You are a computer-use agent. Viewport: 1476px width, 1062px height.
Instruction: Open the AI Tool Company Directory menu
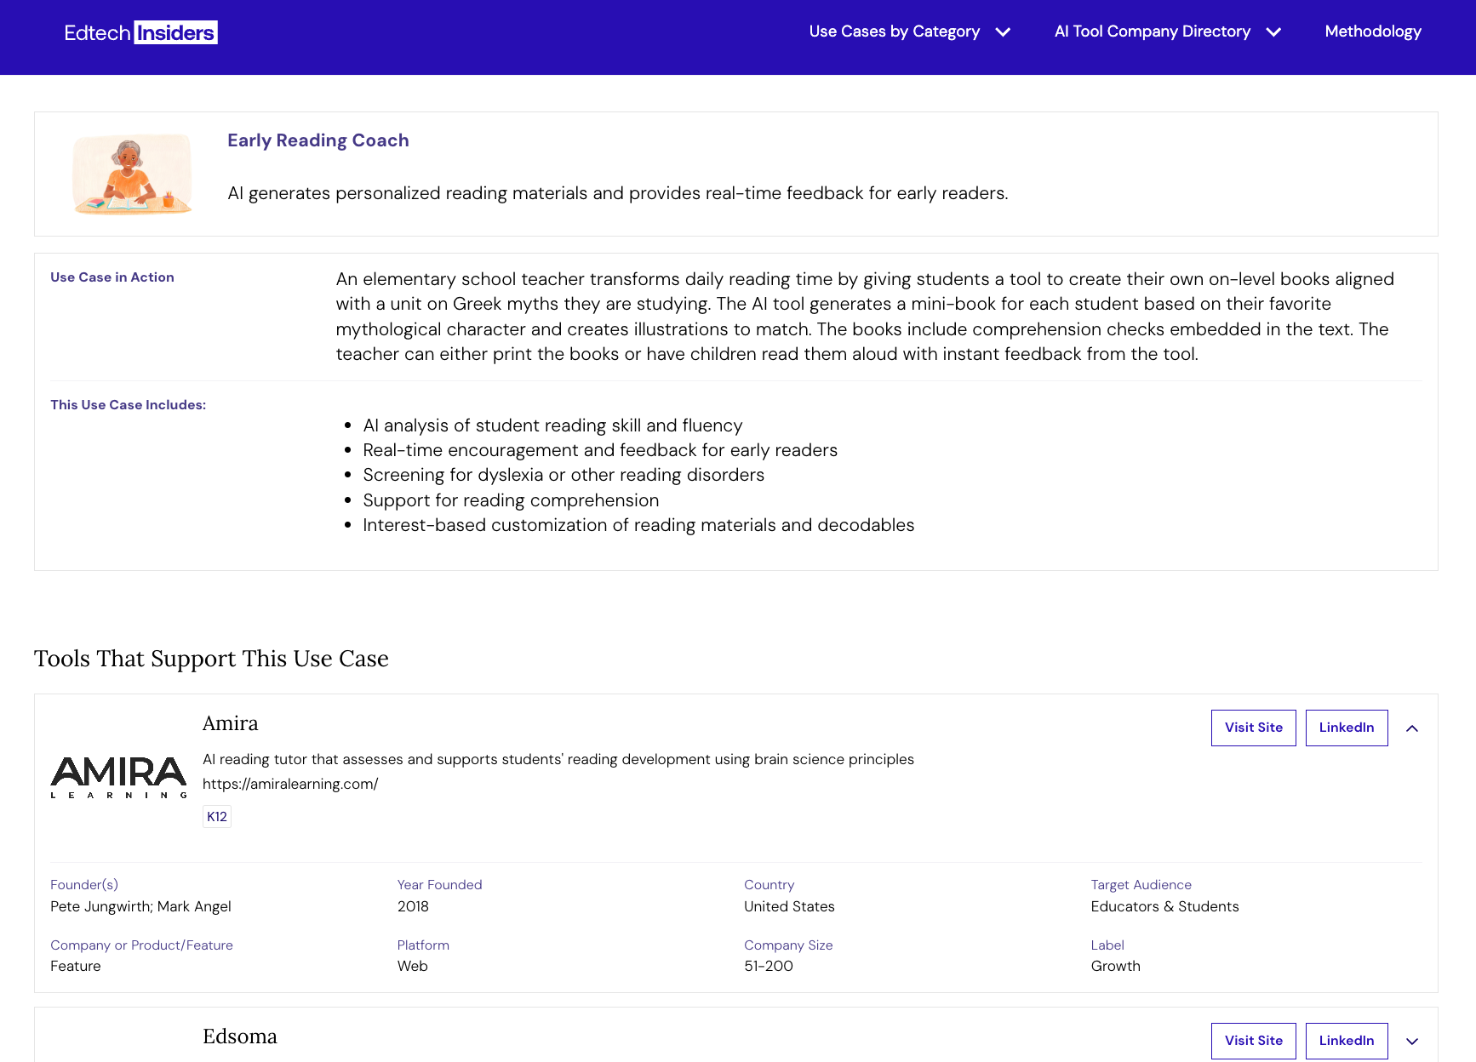[1152, 31]
